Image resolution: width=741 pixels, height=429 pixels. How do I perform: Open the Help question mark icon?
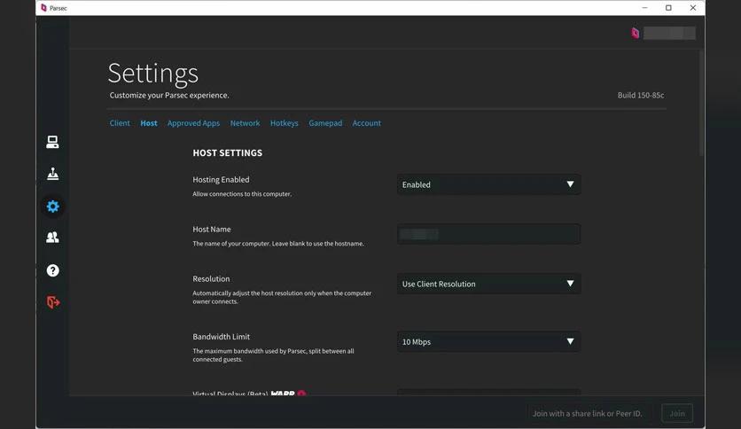pos(52,270)
